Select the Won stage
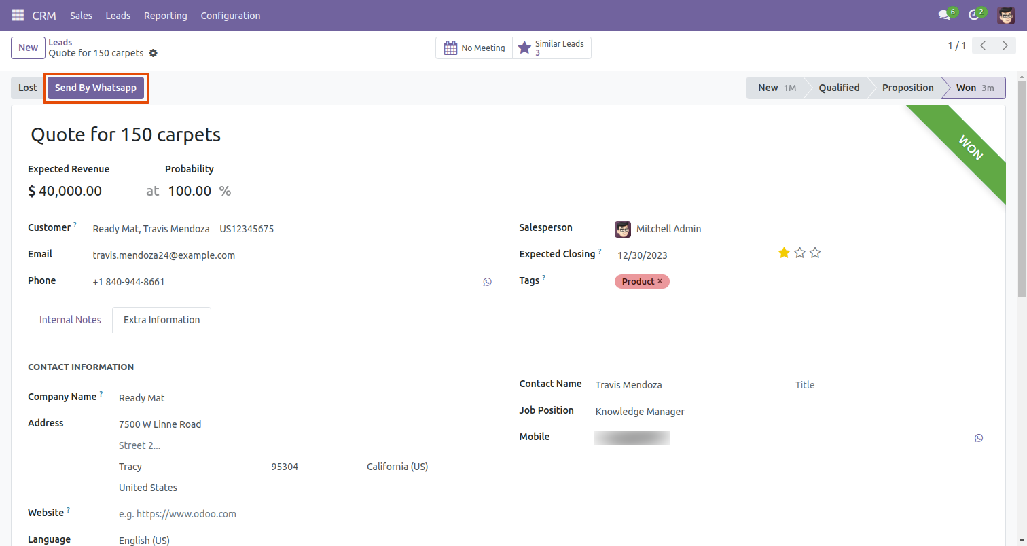 [x=975, y=88]
